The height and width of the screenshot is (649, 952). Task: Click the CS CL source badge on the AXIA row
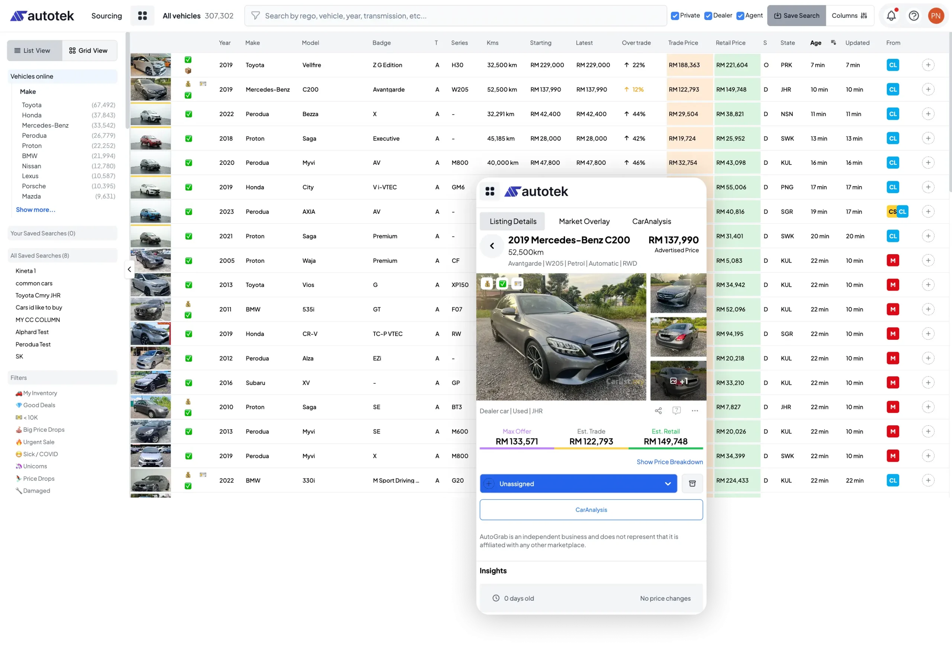[x=897, y=211]
